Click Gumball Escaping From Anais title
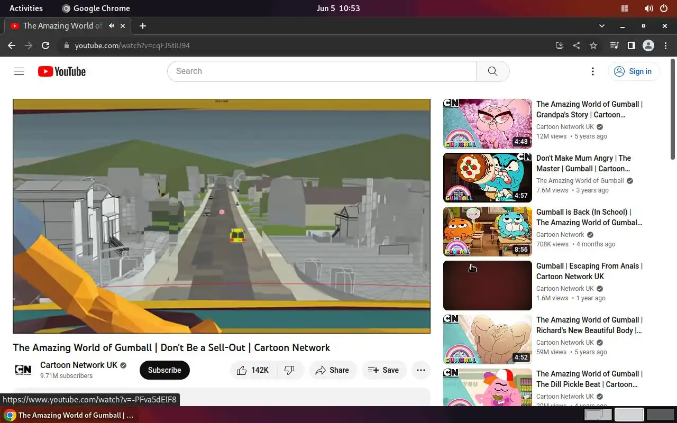 coord(589,271)
